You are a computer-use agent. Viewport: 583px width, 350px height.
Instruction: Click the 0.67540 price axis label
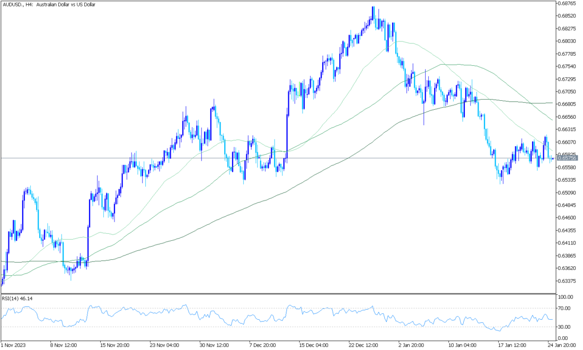(x=568, y=66)
